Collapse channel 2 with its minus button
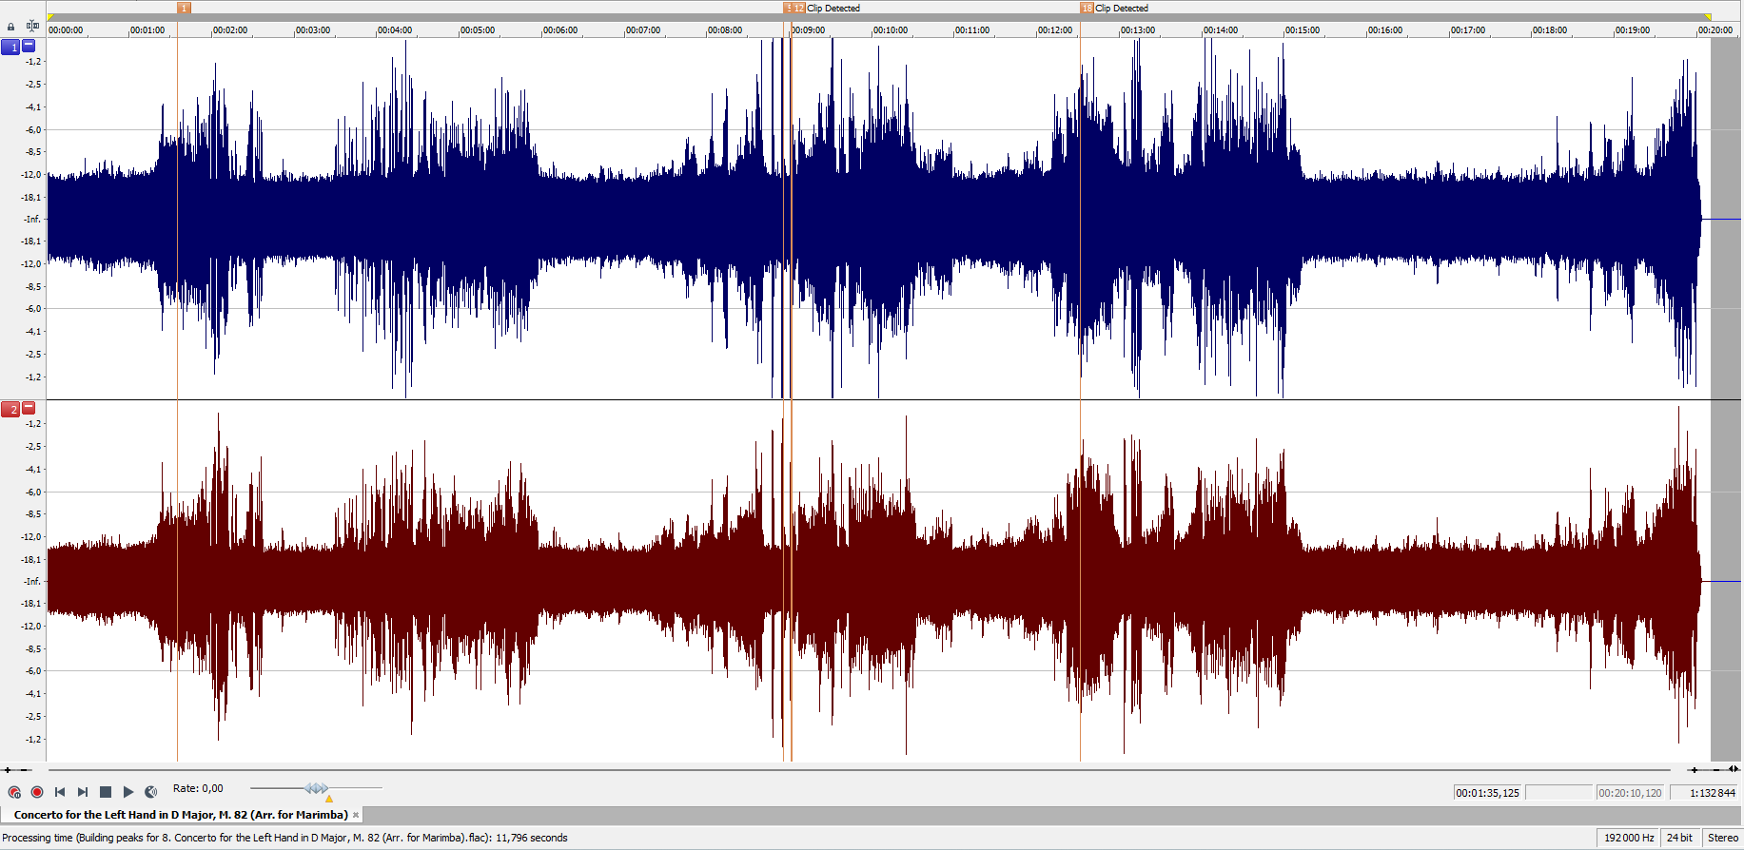Screen dimensions: 1744x850 (x=29, y=408)
